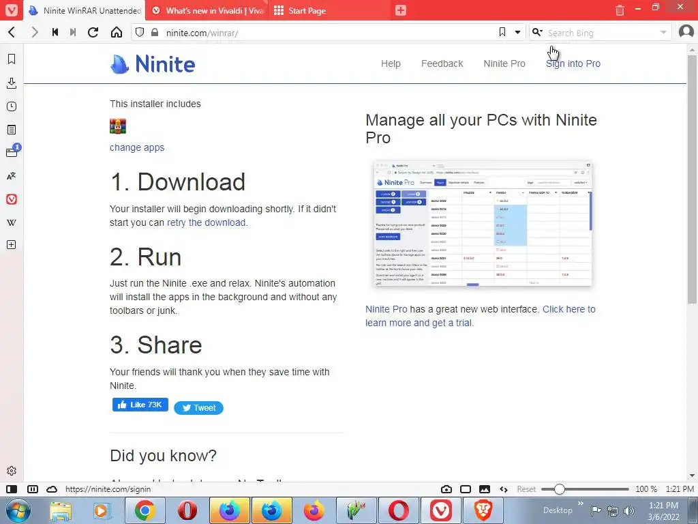Expand the search field history arrow
The height and width of the screenshot is (524, 698).
pos(663,33)
